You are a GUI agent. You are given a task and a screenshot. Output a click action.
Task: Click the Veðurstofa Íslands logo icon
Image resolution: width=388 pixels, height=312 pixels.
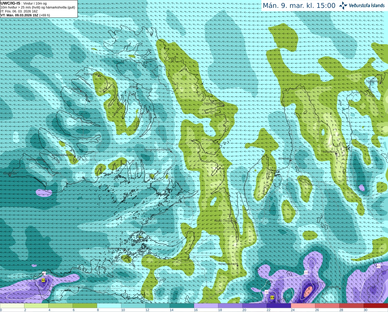pyautogui.click(x=343, y=5)
